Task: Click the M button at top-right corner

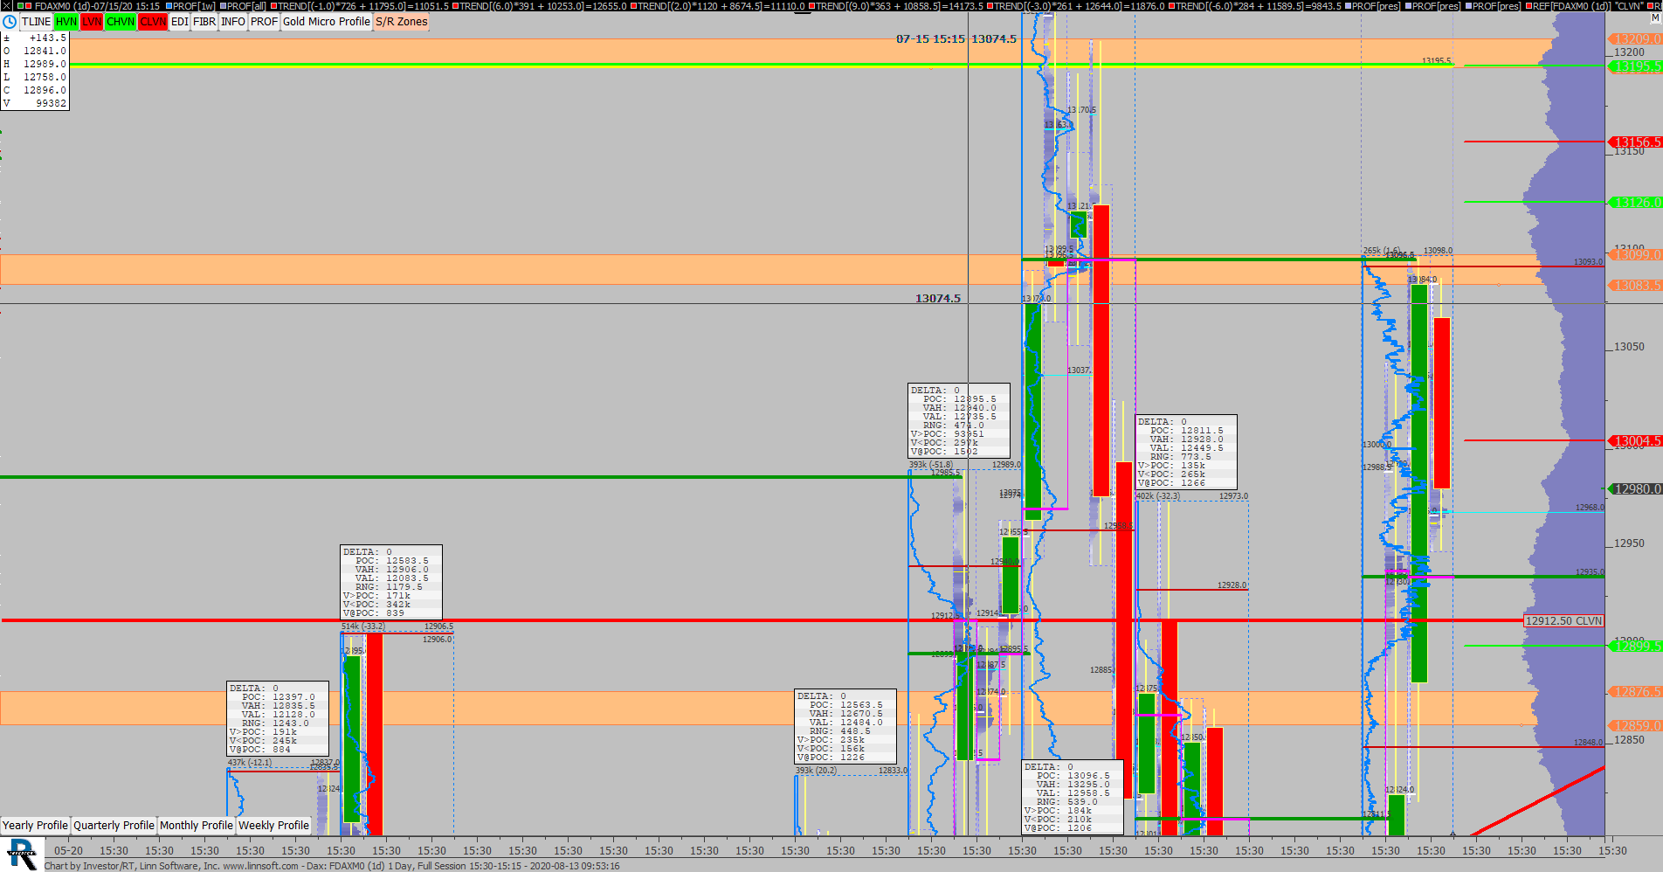Action: (x=1654, y=18)
